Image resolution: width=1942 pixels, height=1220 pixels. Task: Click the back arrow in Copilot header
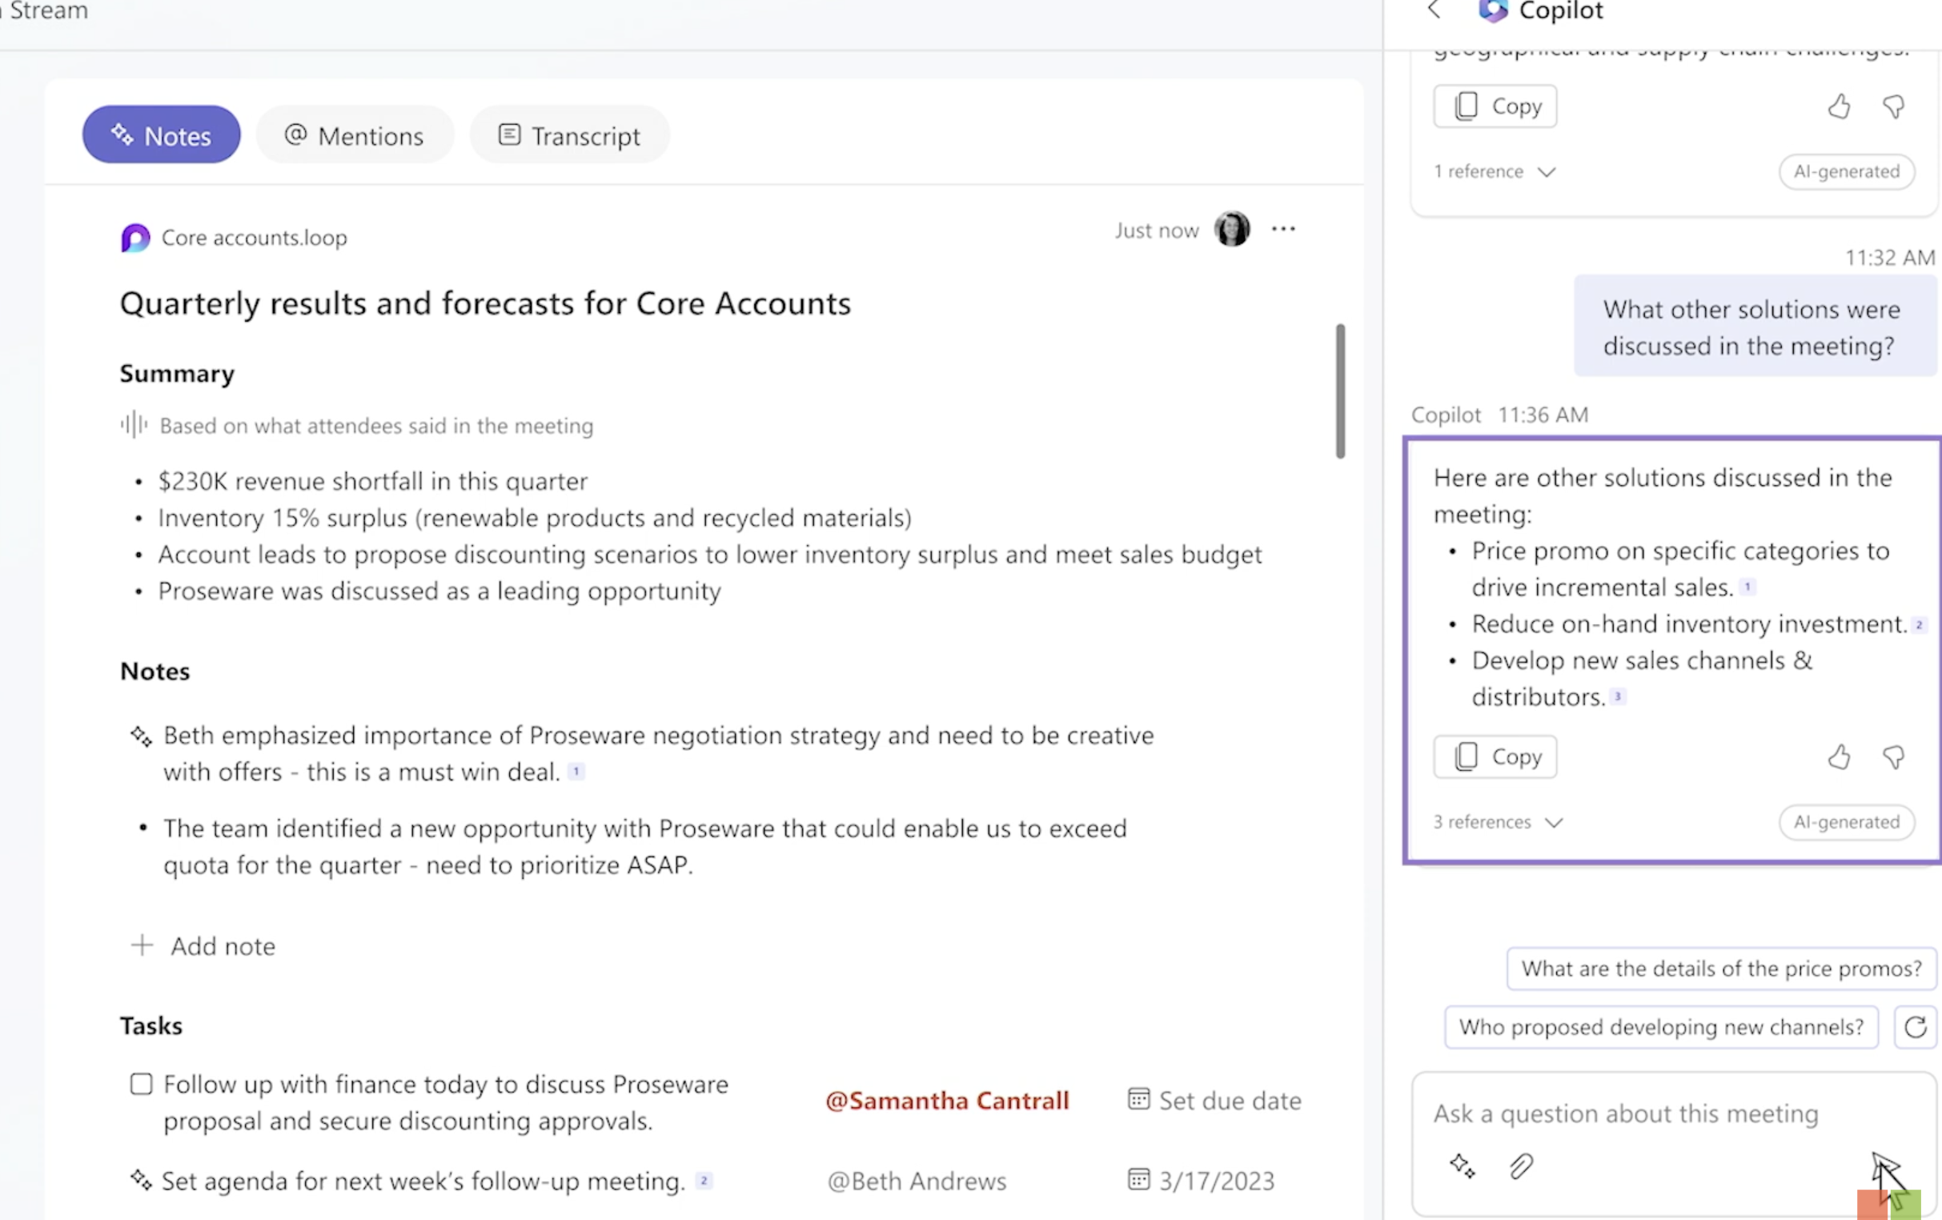click(1433, 10)
